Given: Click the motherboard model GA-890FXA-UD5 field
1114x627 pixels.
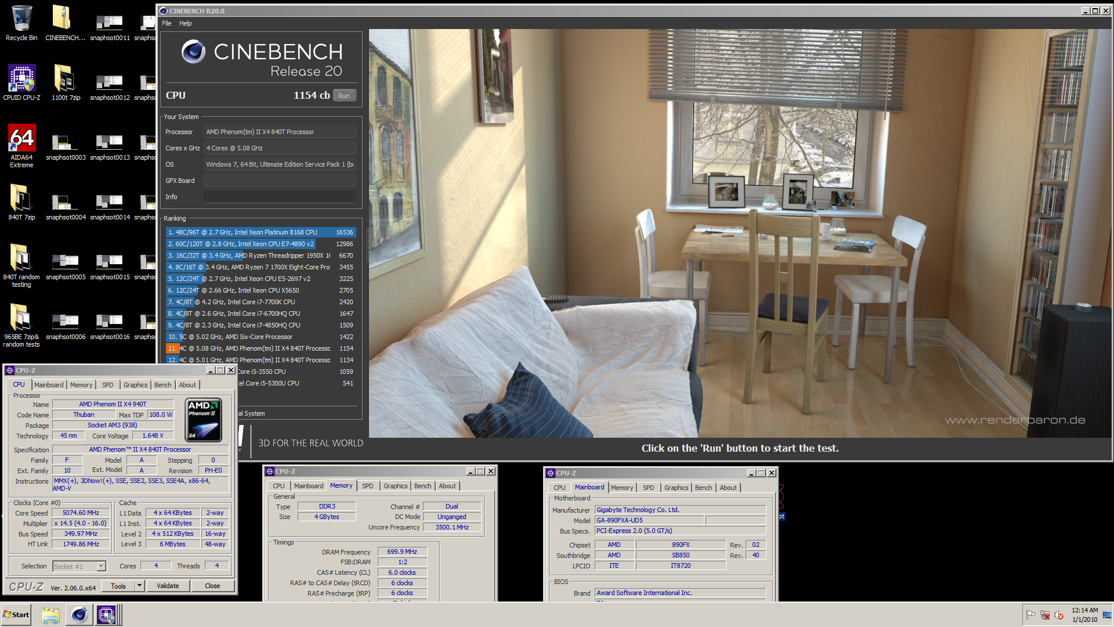Looking at the screenshot, I should (x=650, y=521).
